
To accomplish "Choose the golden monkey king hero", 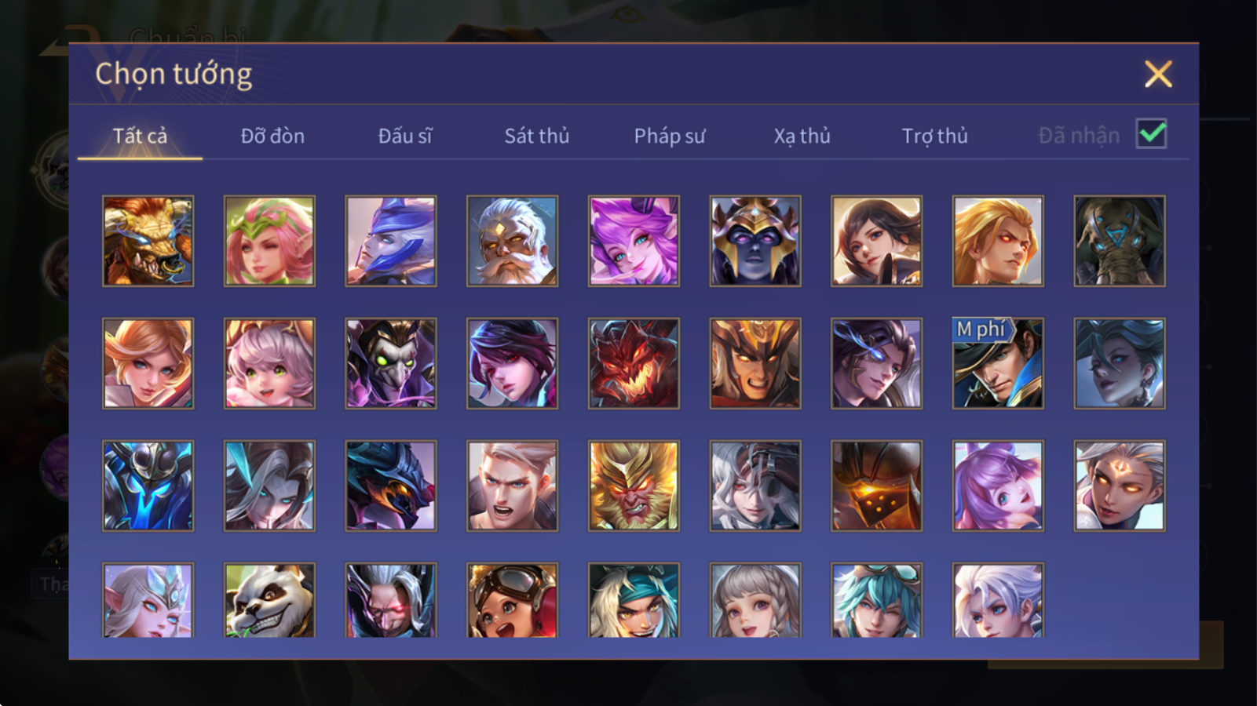I will 634,486.
